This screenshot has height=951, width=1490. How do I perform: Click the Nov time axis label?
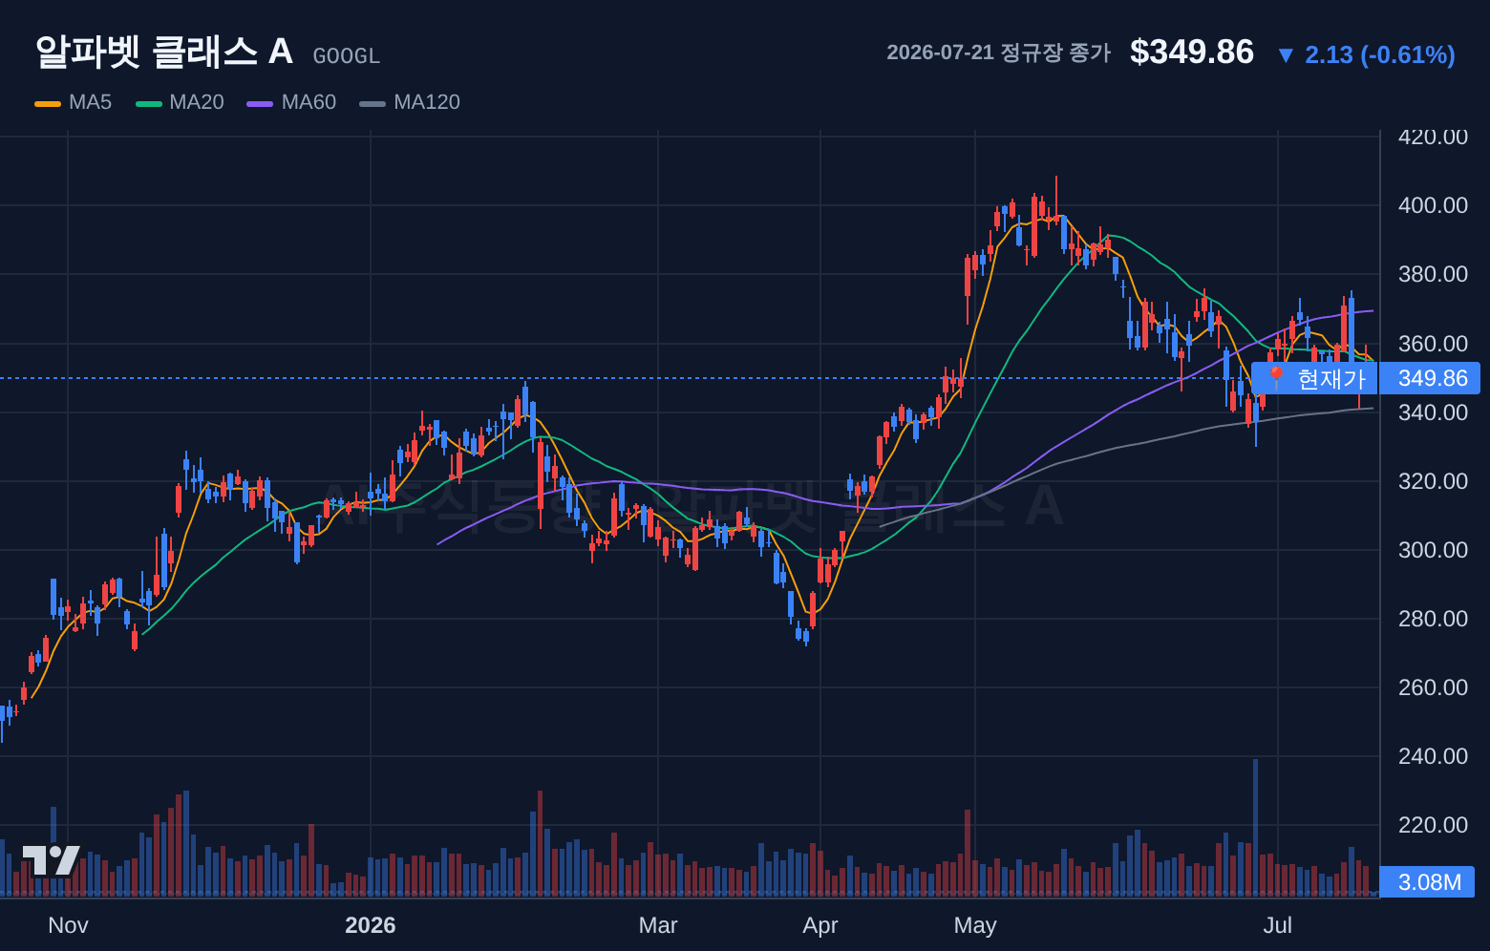click(68, 925)
